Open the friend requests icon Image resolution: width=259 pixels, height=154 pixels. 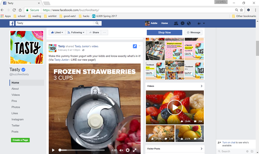click(x=176, y=23)
